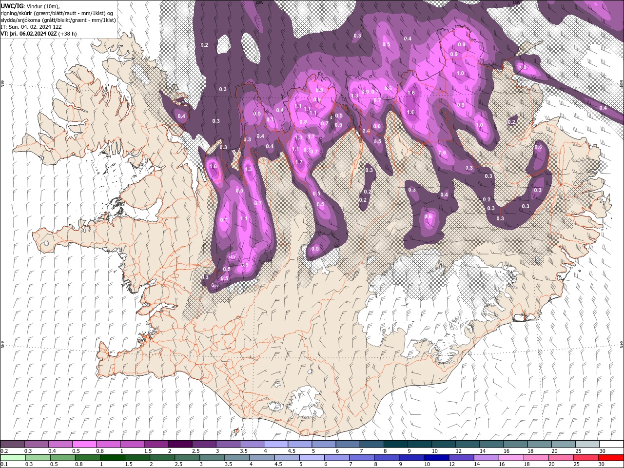
Task: Click the light pink swatch at rain 16
Action: 511,458
